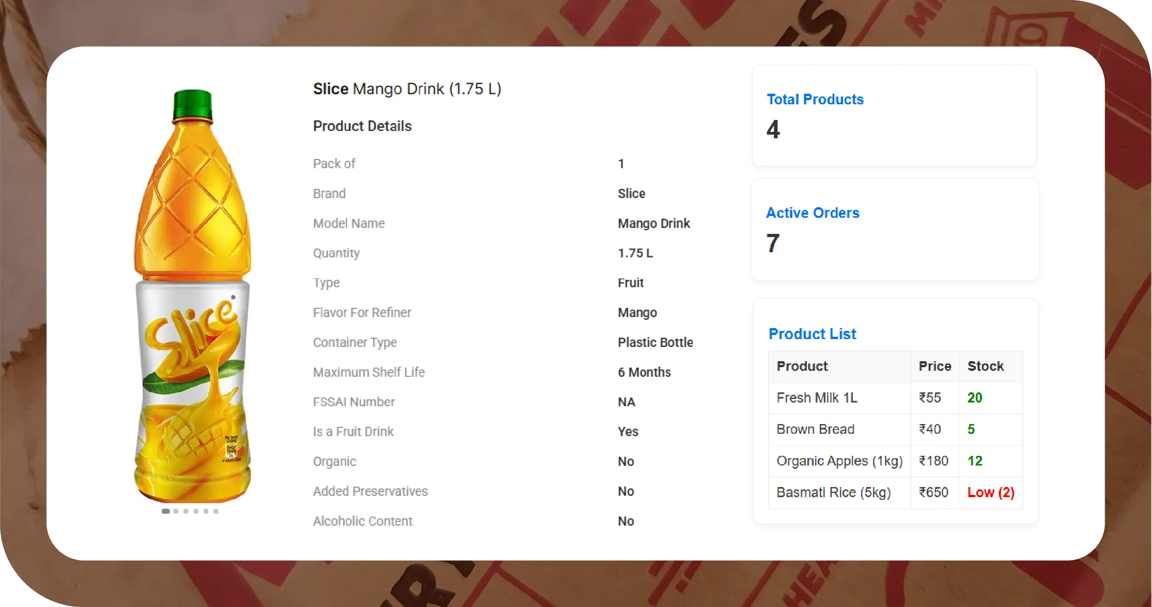Jump to the fourth carousel image dot
This screenshot has height=607, width=1152.
coord(196,511)
